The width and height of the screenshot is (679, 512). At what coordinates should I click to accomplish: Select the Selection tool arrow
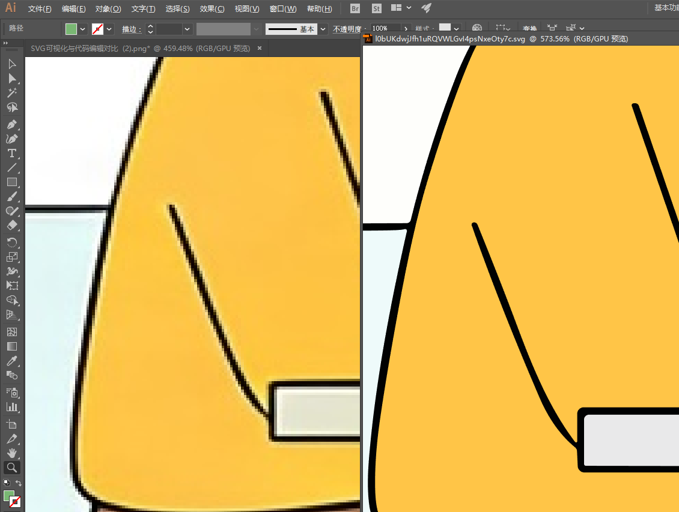tap(12, 64)
